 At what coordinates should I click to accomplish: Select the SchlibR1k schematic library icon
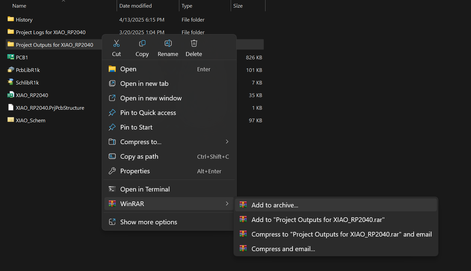(11, 82)
